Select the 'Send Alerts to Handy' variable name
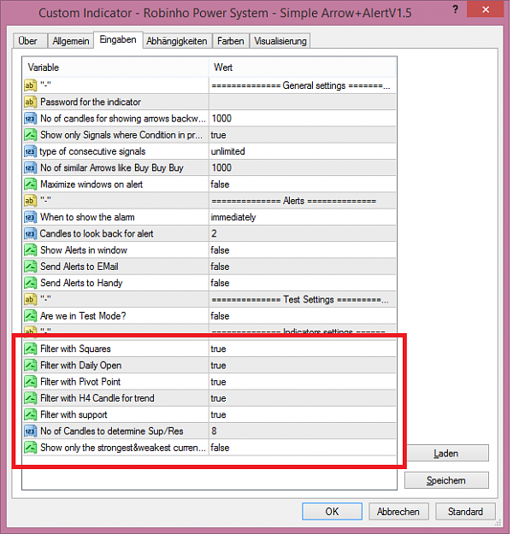 click(x=81, y=283)
